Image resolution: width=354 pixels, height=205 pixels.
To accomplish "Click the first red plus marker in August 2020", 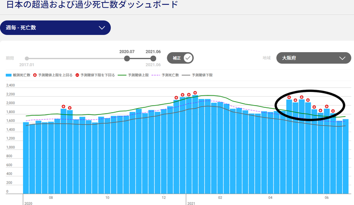I will click(x=63, y=106).
